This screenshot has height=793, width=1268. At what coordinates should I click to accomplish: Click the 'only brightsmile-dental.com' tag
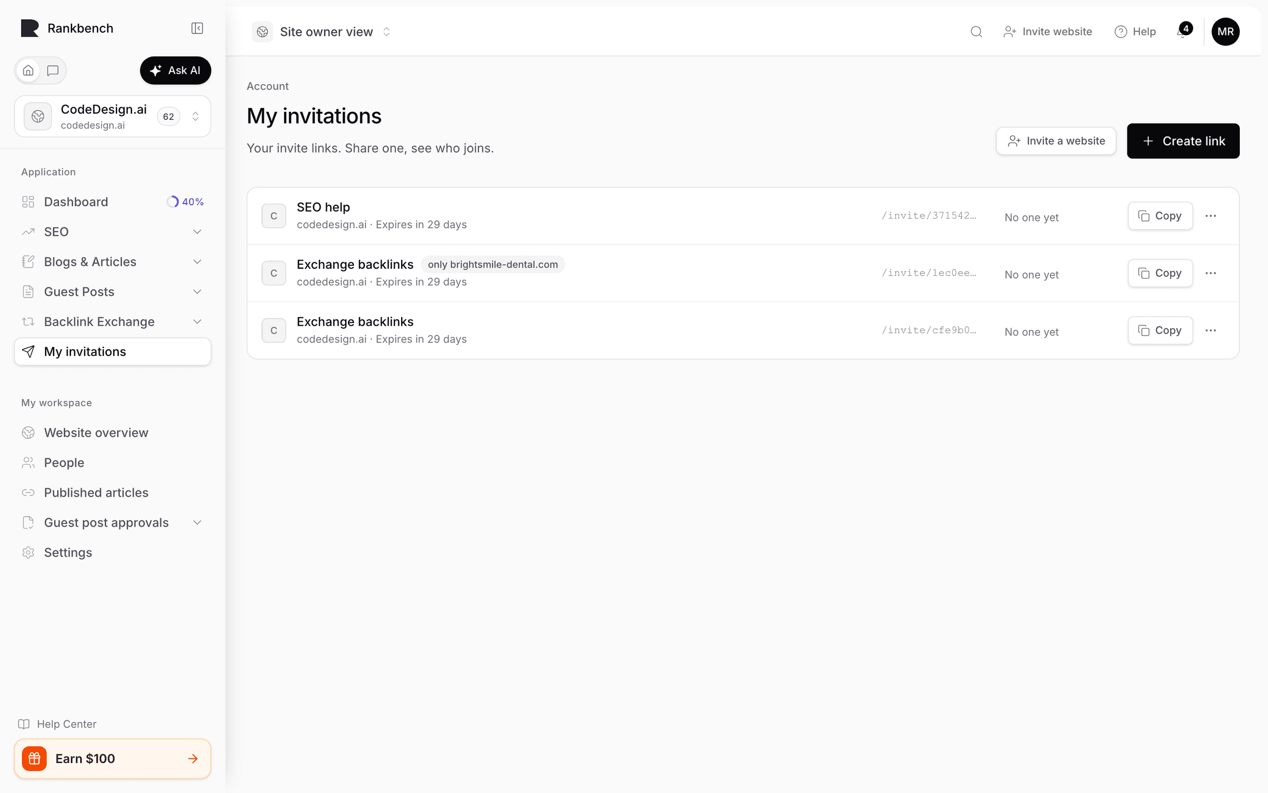pos(493,264)
